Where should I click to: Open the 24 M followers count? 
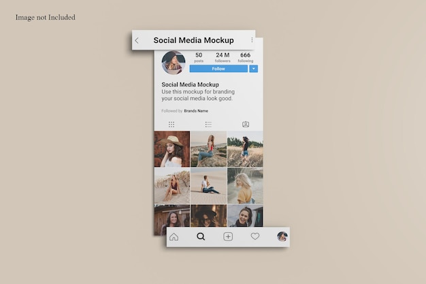(x=223, y=57)
